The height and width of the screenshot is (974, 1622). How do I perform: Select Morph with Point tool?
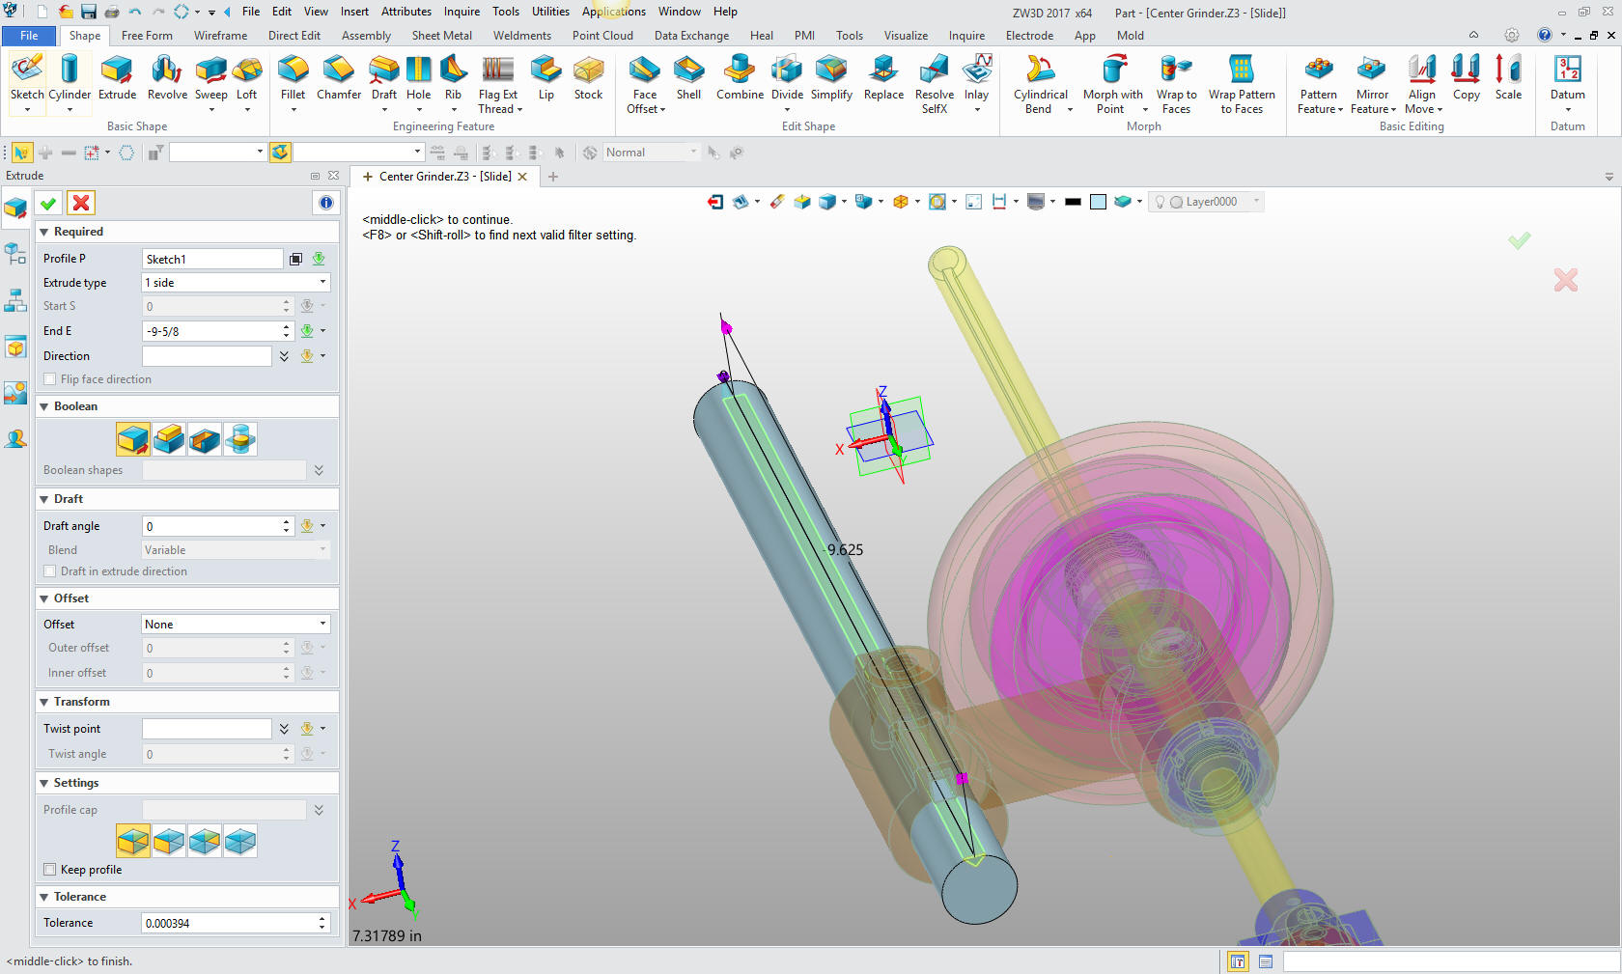(1112, 84)
